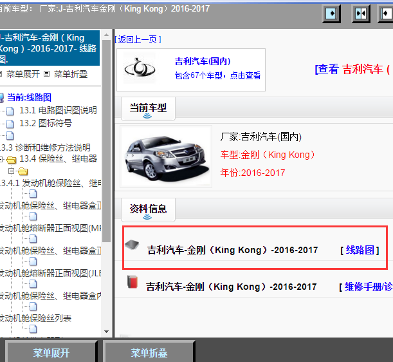The image size is (393, 362).
Task: Click the Geely car brand logo
Action: (x=140, y=68)
